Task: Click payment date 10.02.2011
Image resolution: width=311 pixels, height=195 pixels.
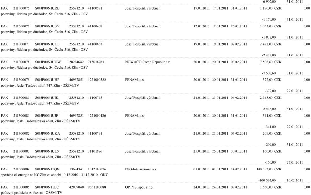Action: coord(295,180)
